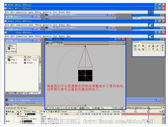168x127 pixels.
Task: Collapse the Camera 1 layer triangle
Action: [16, 114]
